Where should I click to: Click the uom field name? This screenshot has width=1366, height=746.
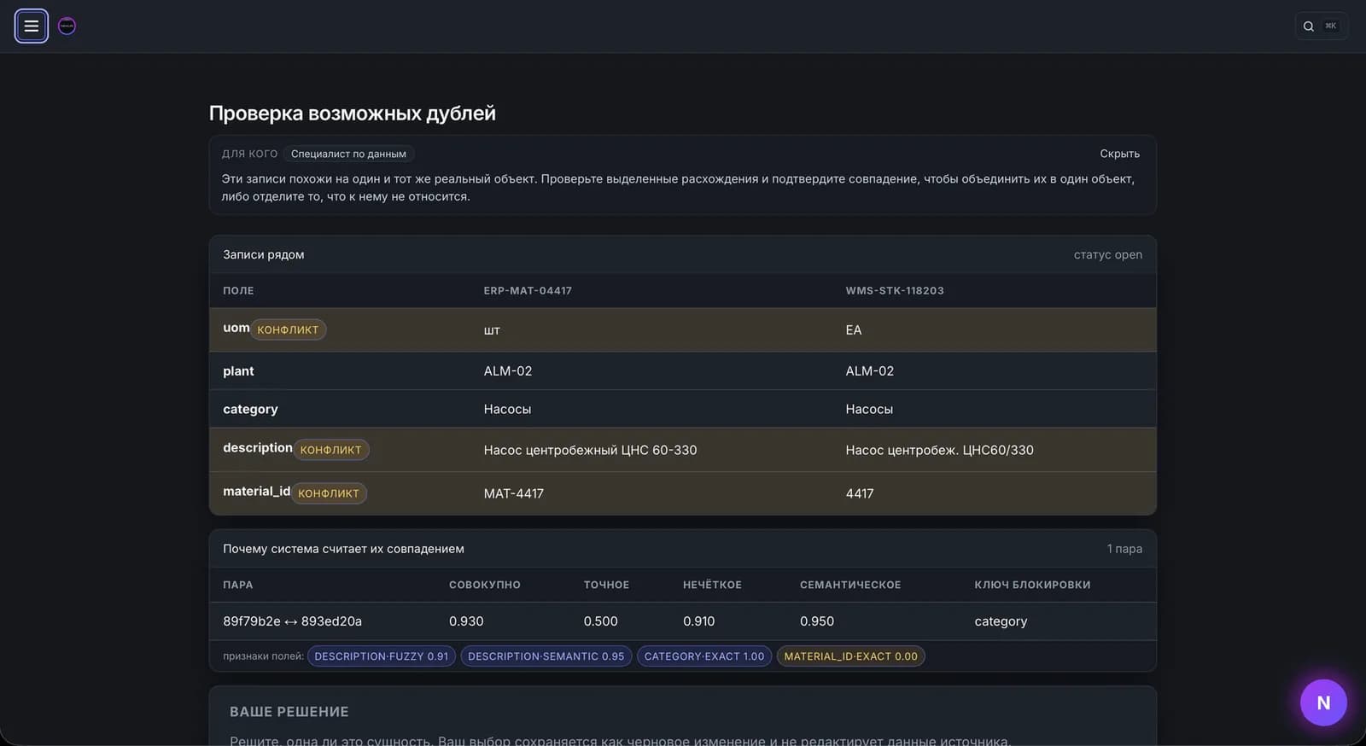[x=236, y=328]
